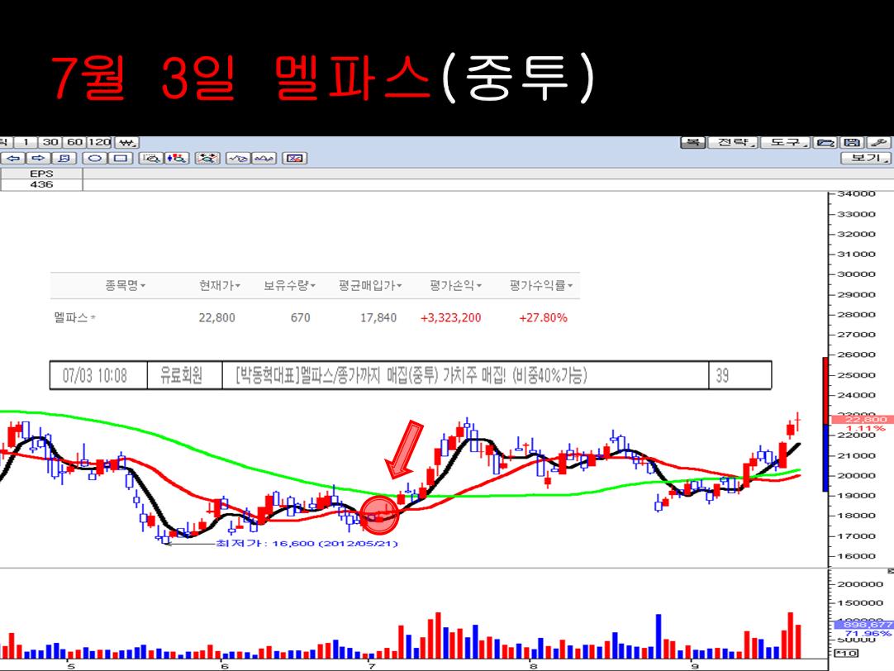Click the 박동혁대표 멜파스 message text
The image size is (894, 671).
coord(411,375)
